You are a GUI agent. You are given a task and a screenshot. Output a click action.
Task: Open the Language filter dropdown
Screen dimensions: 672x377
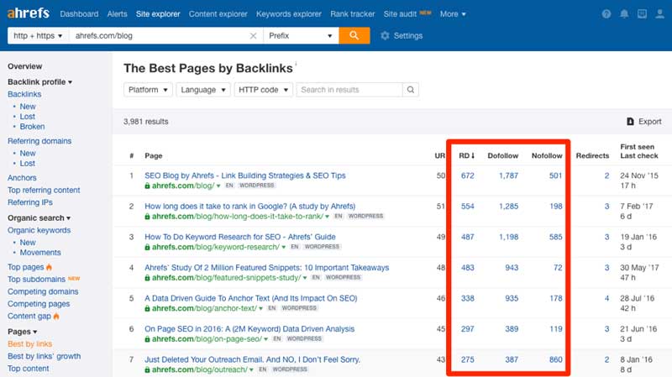click(203, 90)
